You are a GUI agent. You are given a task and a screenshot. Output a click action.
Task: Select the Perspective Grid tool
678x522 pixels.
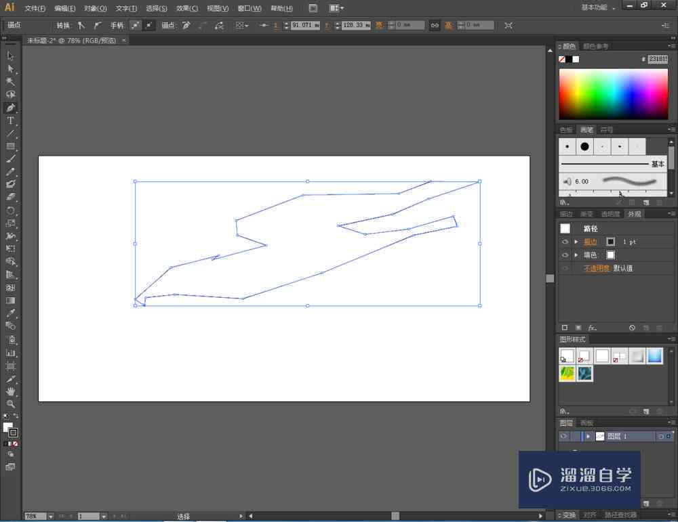10,275
